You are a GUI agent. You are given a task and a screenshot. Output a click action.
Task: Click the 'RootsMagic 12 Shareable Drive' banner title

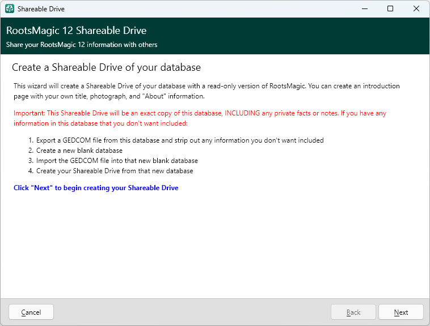coord(76,31)
